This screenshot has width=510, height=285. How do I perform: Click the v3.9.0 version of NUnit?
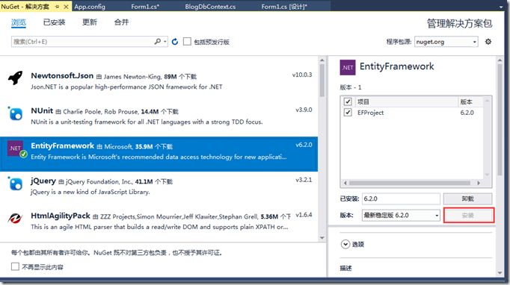304,110
